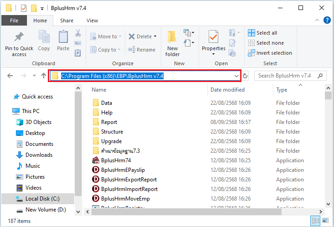
Task: Expand the address bar history dropdown
Action: 236,76
